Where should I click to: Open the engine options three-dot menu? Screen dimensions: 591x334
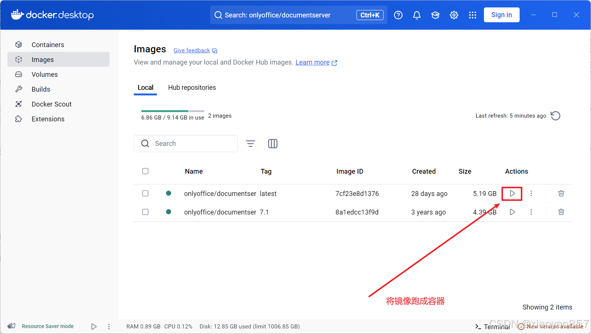coord(109,327)
